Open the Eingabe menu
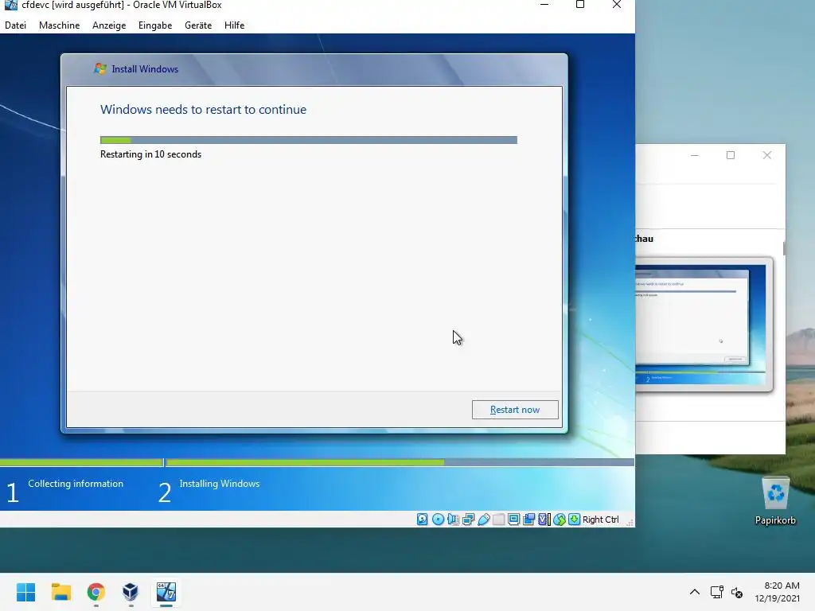This screenshot has width=815, height=611. (x=155, y=25)
